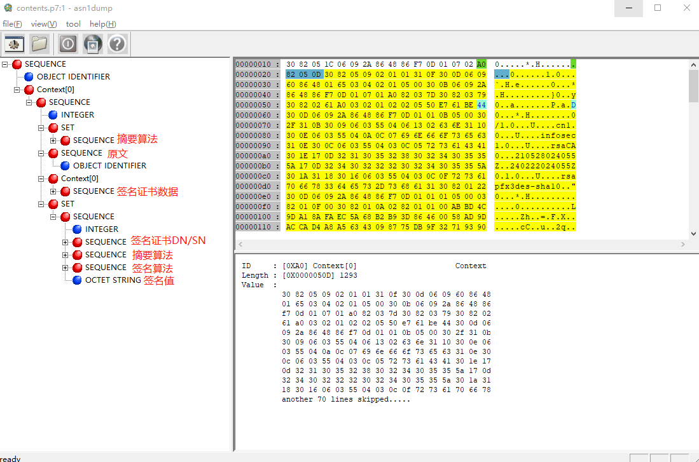Click the hex pane horizontal scroll right arrow
Screen dimensions: 699x462
683,244
